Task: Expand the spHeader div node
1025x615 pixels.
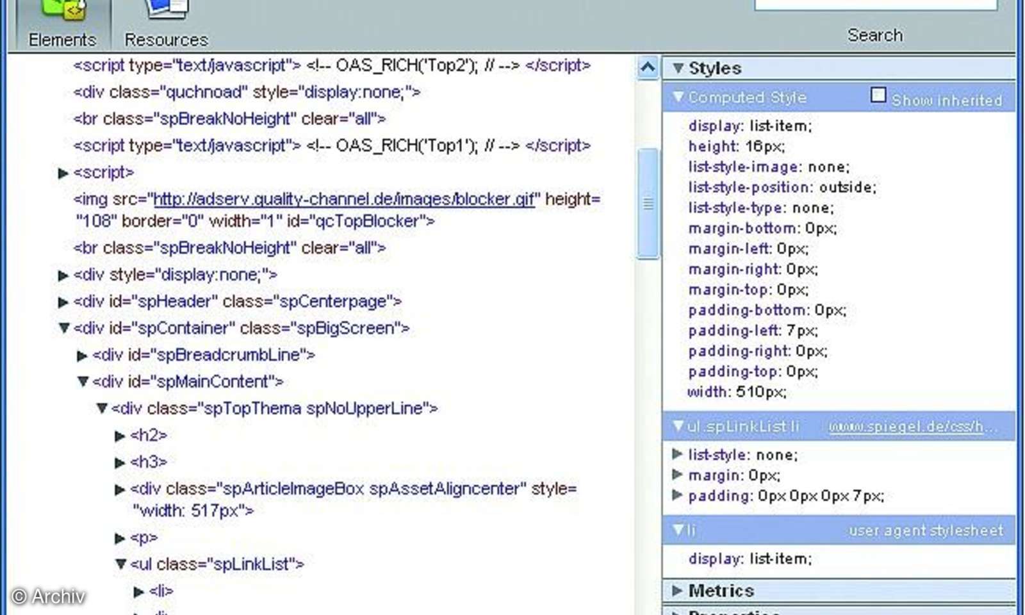Action: pyautogui.click(x=63, y=301)
